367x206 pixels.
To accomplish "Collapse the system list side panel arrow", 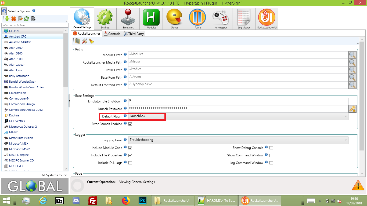I will tap(69, 101).
